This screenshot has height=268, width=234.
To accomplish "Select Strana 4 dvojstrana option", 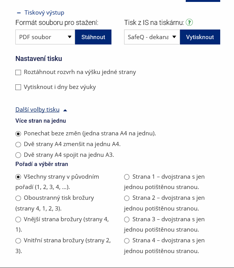I will (x=127, y=241).
